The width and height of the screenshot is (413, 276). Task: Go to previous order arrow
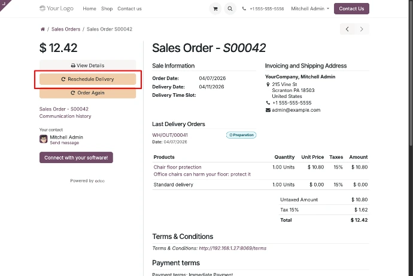click(x=348, y=29)
